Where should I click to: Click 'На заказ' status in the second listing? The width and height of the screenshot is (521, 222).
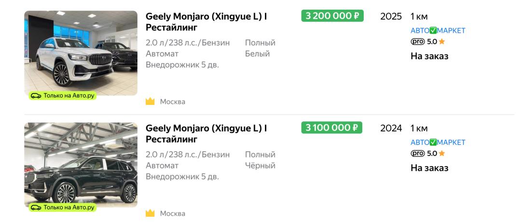click(429, 168)
